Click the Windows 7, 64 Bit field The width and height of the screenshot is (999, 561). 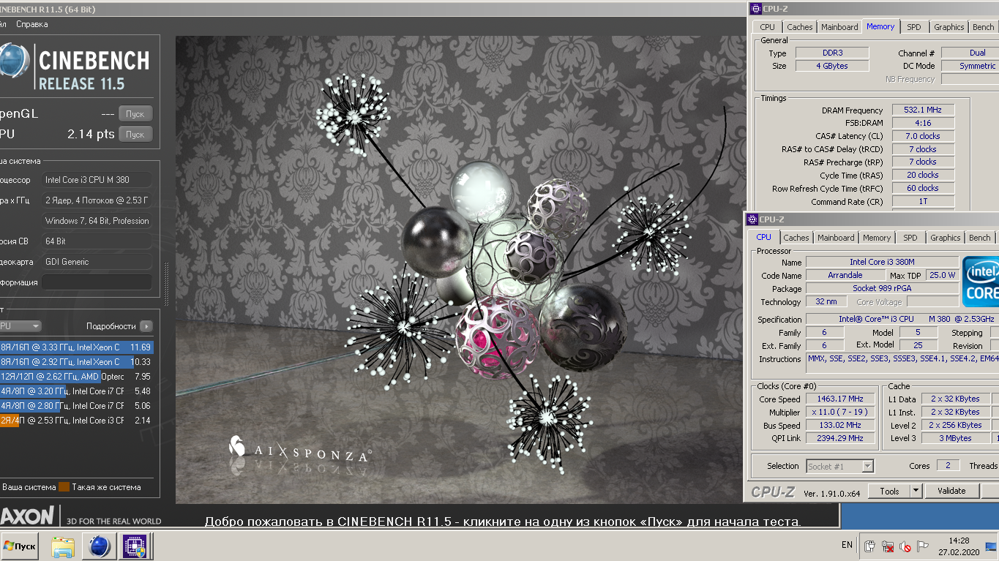coord(97,221)
